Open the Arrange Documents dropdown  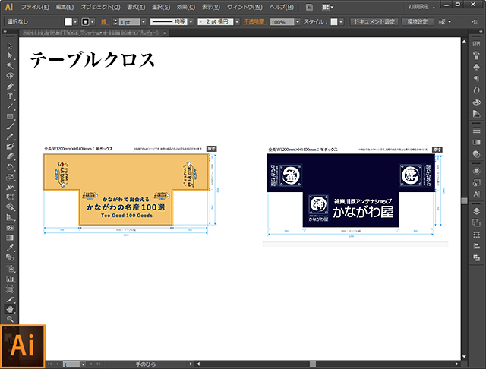(x=327, y=7)
